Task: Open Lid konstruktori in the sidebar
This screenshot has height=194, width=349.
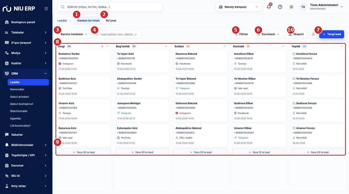Action: (x=20, y=126)
